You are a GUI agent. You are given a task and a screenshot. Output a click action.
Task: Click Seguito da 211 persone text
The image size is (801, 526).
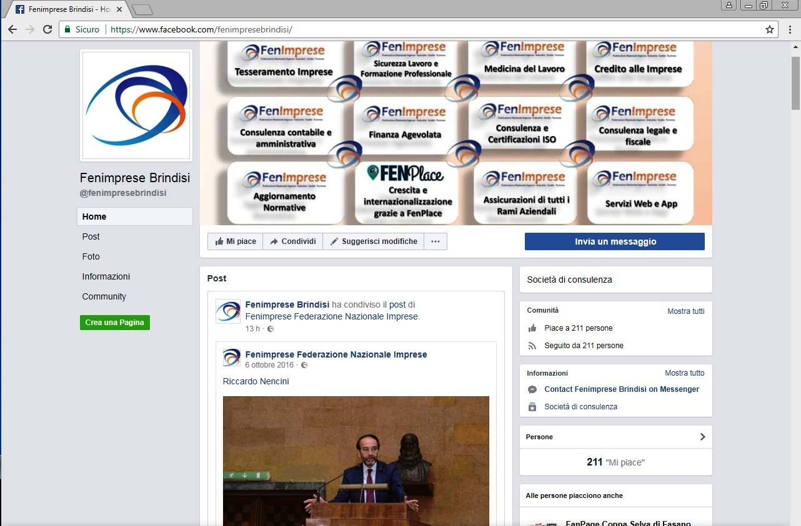pos(584,346)
